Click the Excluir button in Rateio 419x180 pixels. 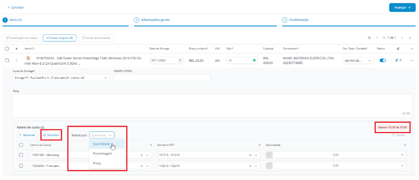(x=398, y=135)
